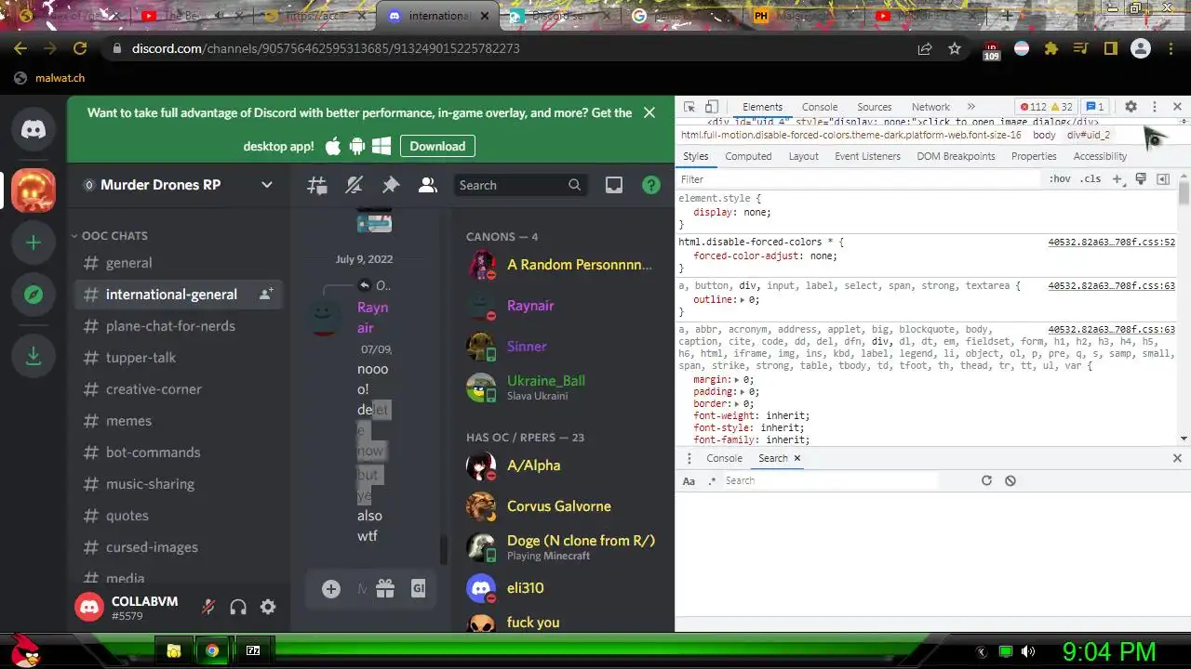Switch to DevTools Network tab
This screenshot has width=1191, height=669.
click(x=930, y=107)
